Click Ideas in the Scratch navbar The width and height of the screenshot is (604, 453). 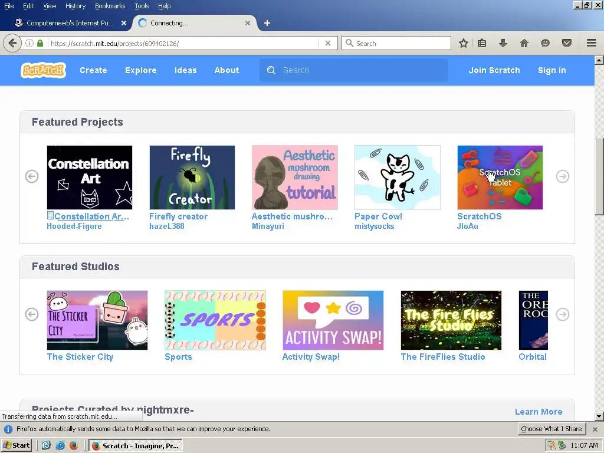point(186,71)
